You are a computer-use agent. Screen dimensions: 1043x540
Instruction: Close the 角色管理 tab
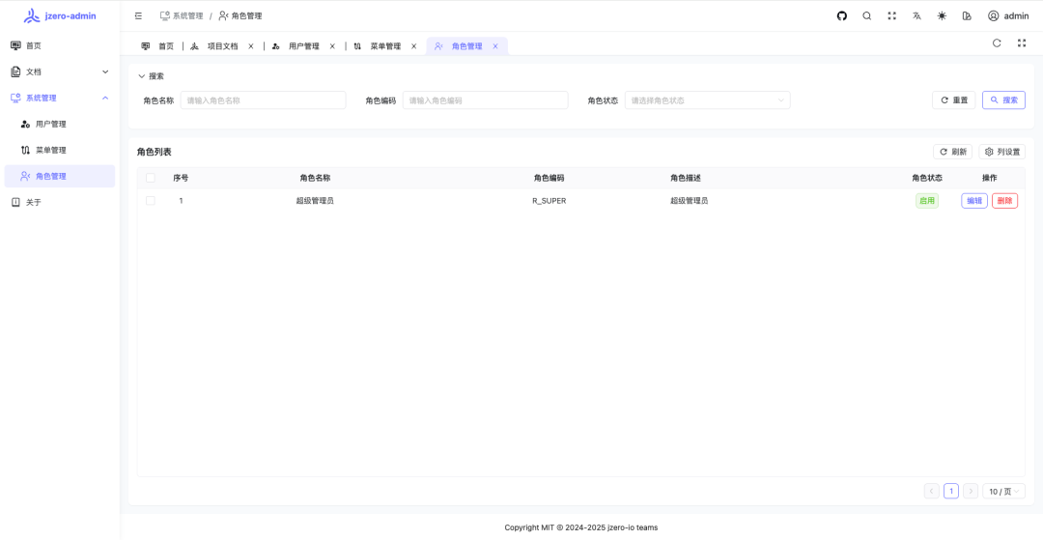tap(494, 46)
